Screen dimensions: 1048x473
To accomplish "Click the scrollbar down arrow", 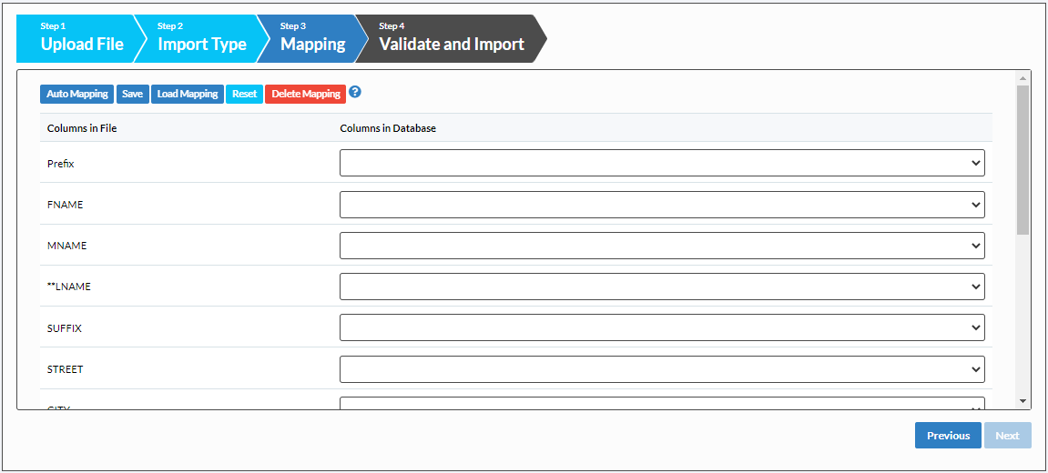I will pyautogui.click(x=1023, y=401).
